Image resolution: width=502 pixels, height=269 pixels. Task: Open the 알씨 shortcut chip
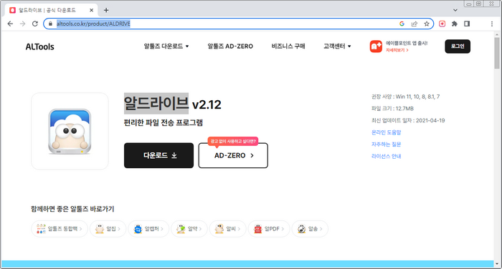pyautogui.click(x=227, y=229)
